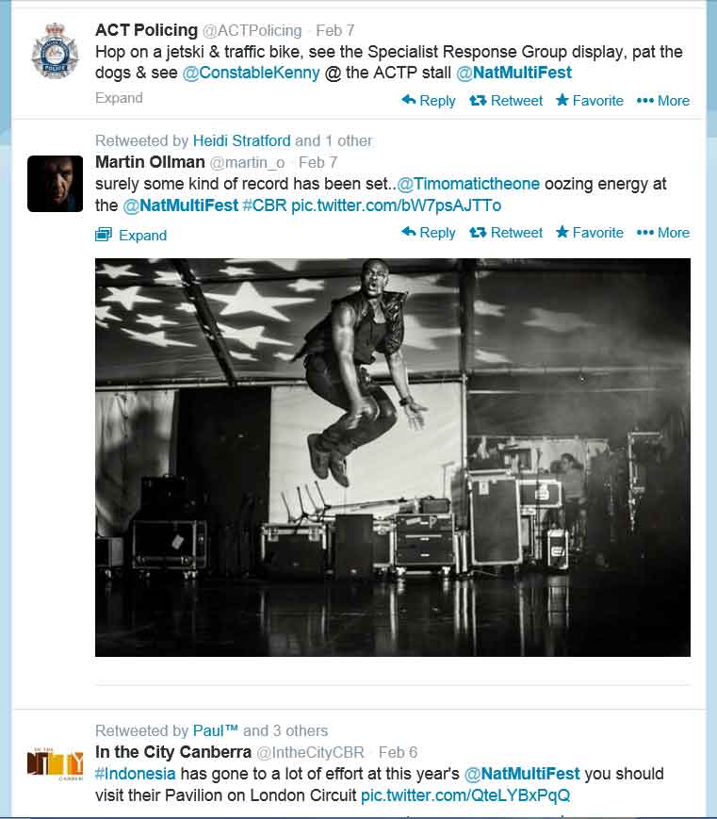The width and height of the screenshot is (717, 819).
Task: Reply to Martin Ollman's tweet
Action: tap(428, 233)
